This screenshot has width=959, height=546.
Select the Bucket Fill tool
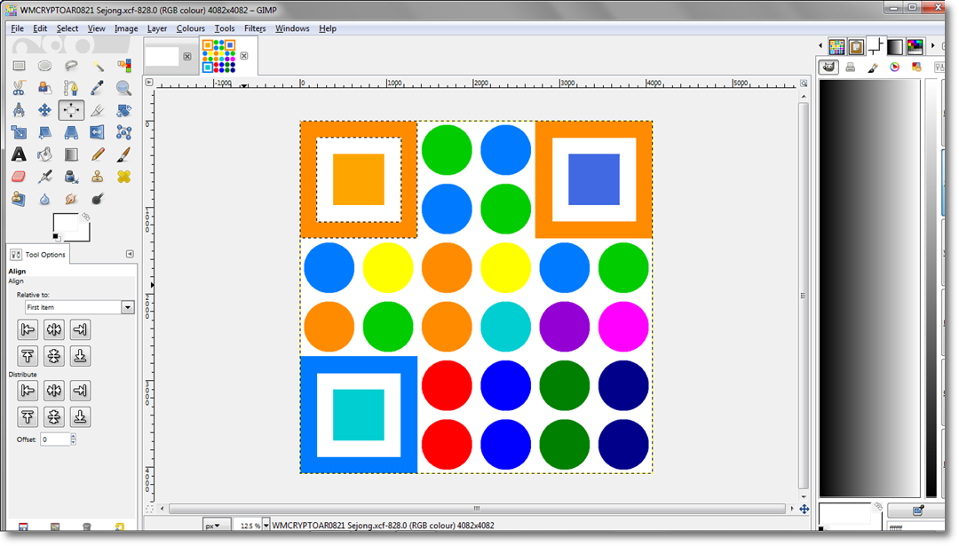[x=44, y=154]
